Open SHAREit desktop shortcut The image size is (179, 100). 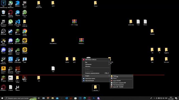tap(11, 60)
